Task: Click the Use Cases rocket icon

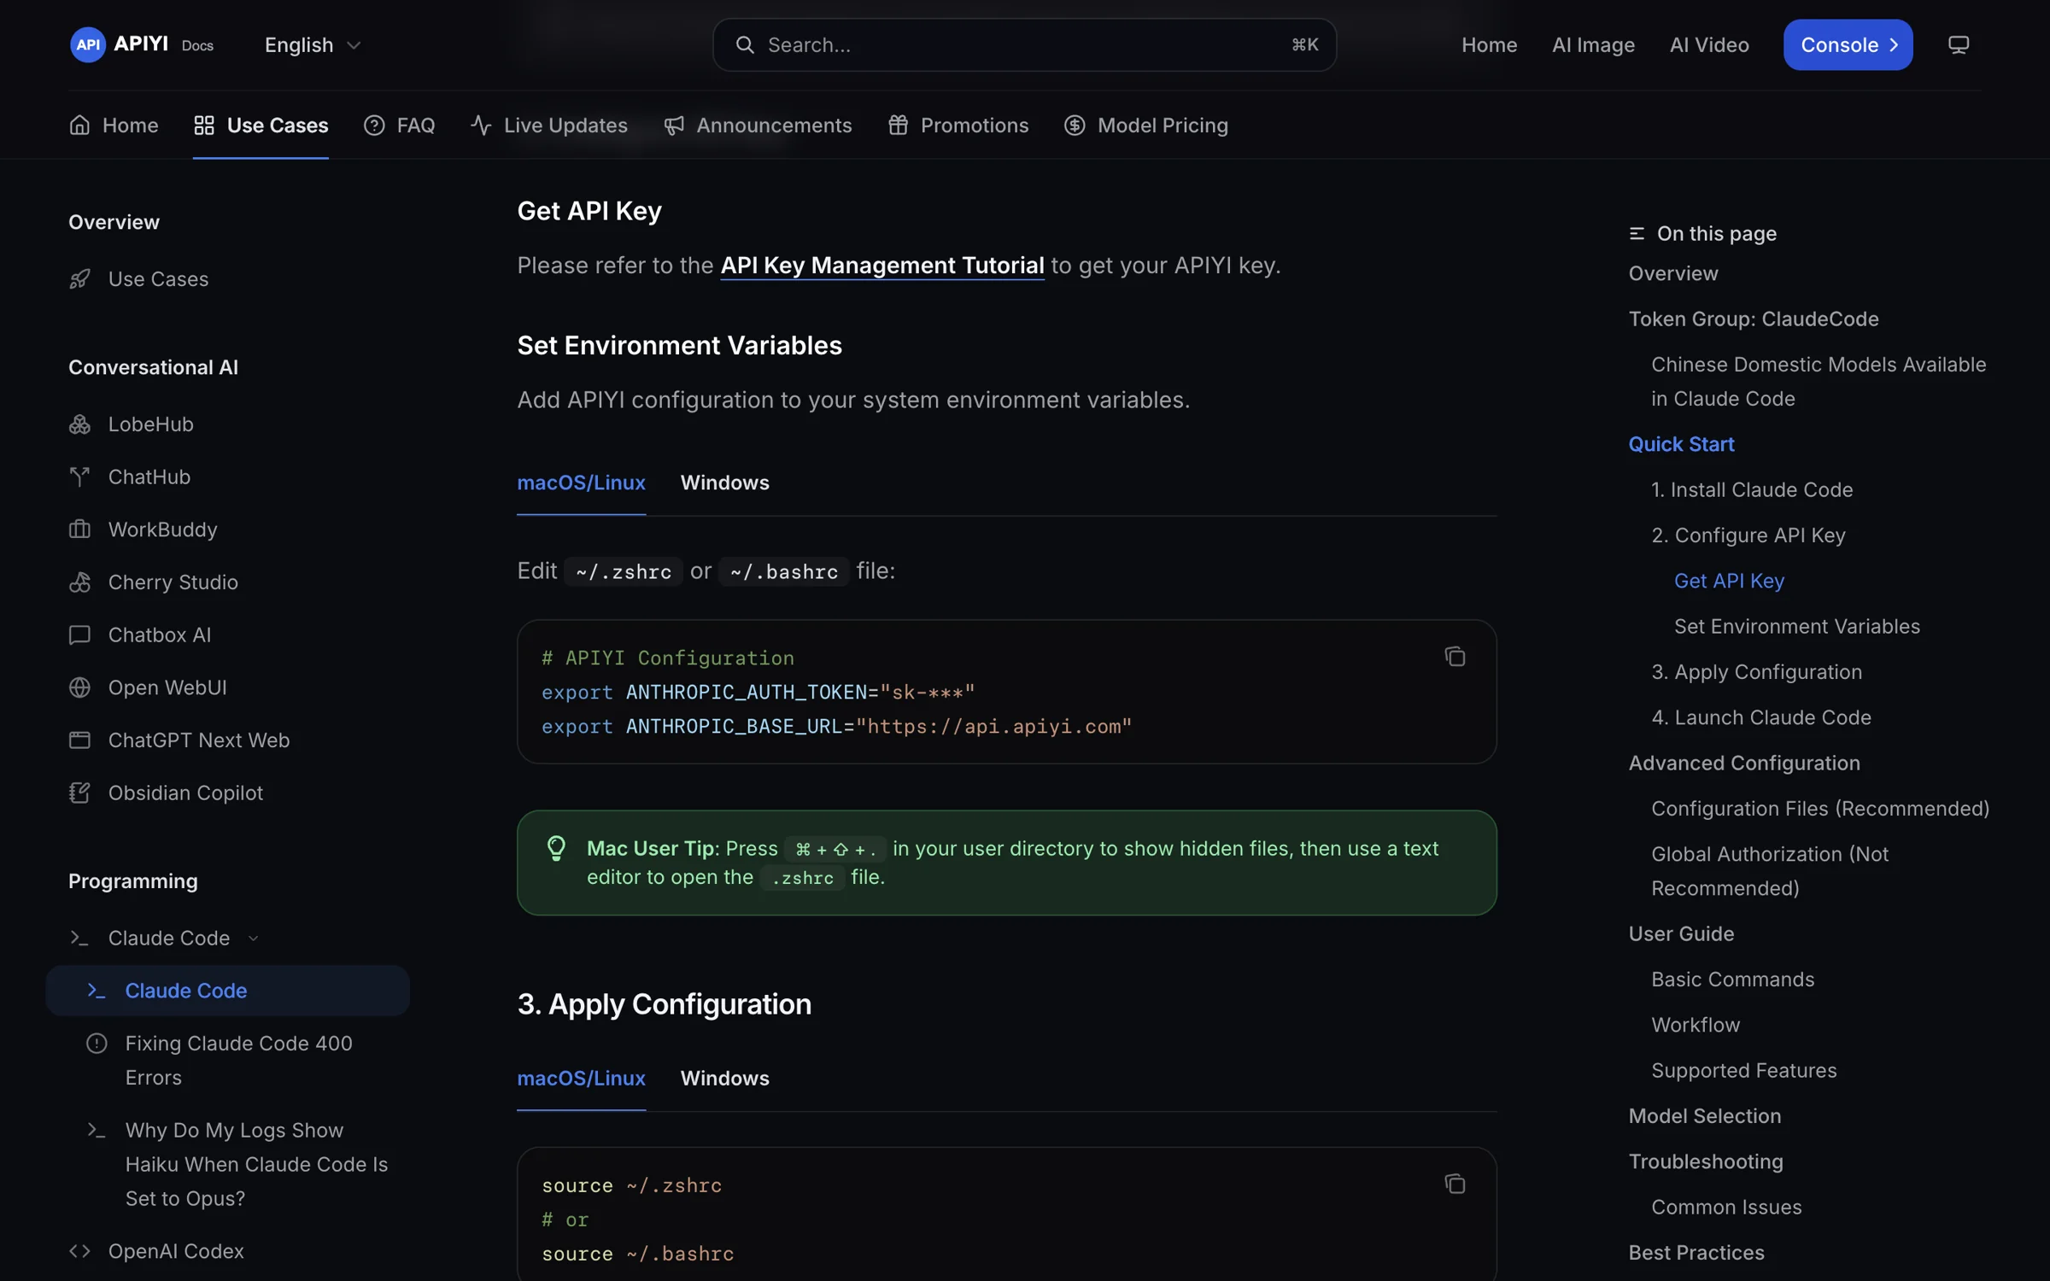Action: click(79, 279)
